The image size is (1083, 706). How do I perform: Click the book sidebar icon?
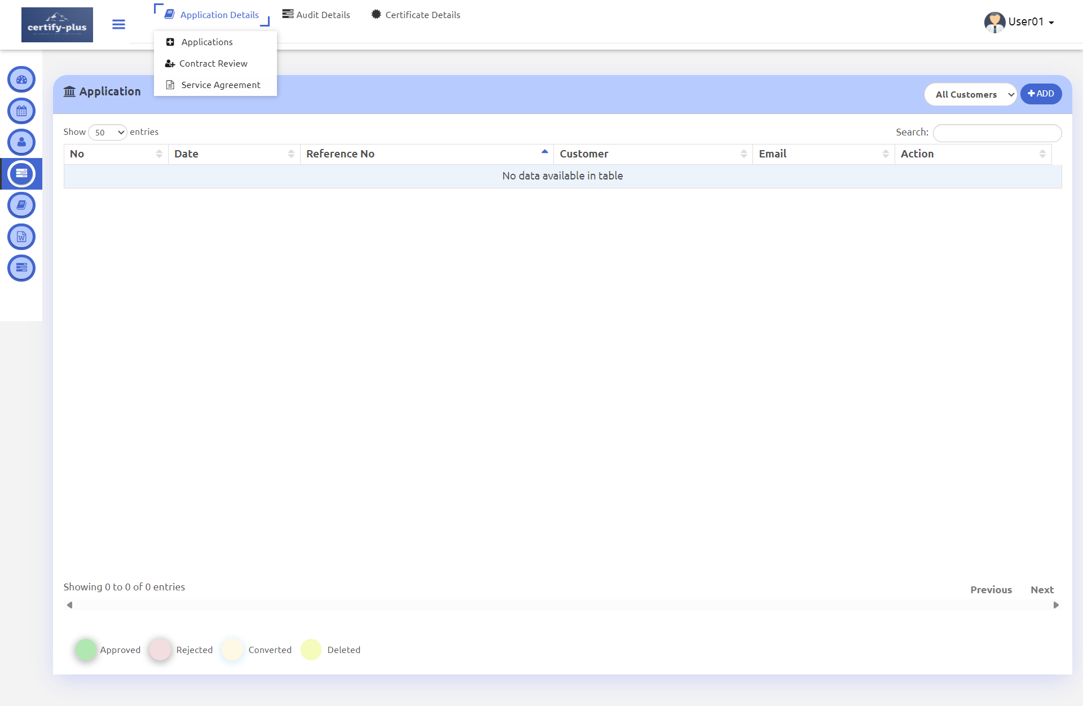point(21,205)
